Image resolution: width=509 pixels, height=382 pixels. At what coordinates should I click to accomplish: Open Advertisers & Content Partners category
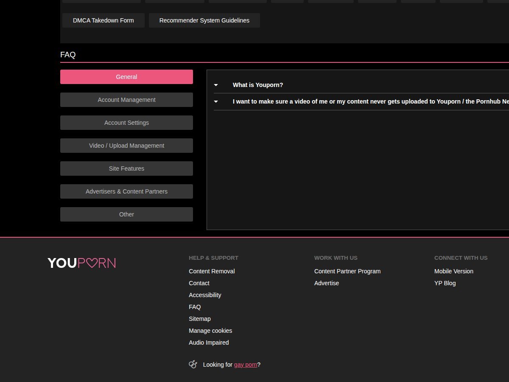126,191
